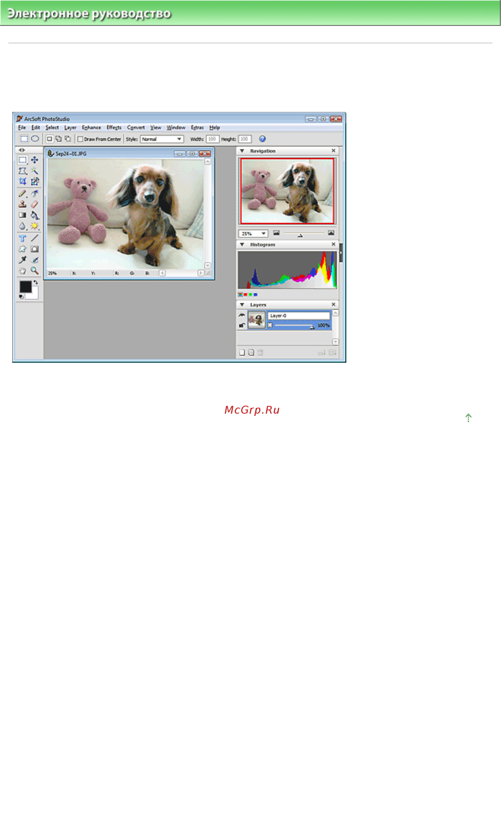Select the Text tool
The height and width of the screenshot is (819, 501).
coord(23,238)
